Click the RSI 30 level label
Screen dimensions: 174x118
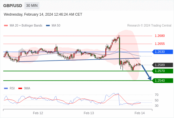pyautogui.click(x=157, y=106)
